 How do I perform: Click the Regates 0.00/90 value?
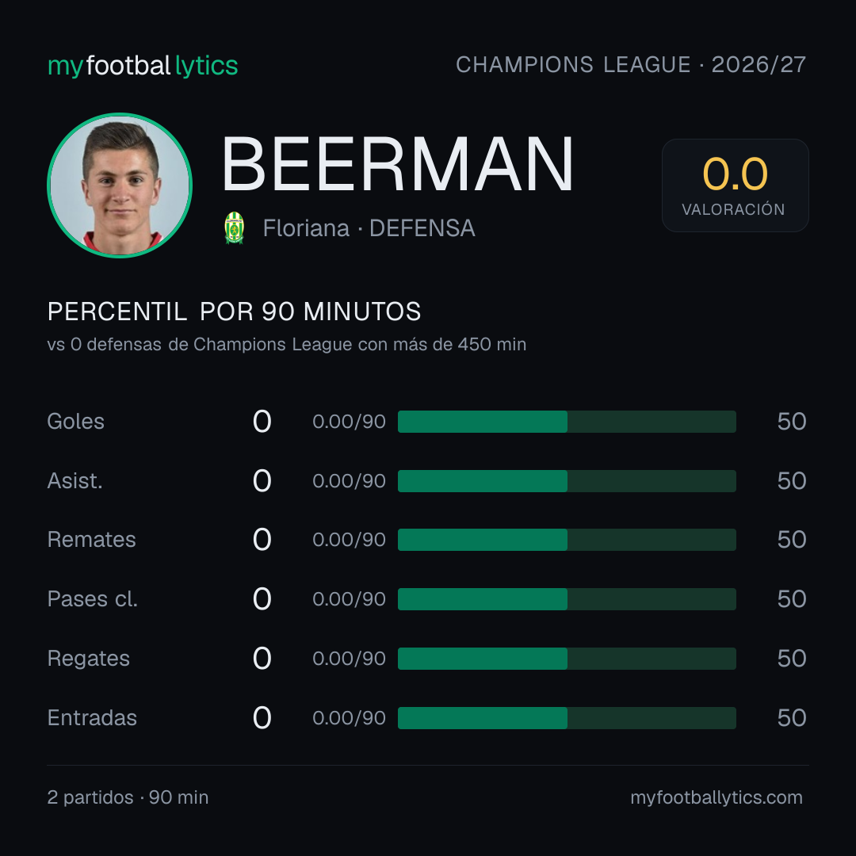[x=349, y=659]
